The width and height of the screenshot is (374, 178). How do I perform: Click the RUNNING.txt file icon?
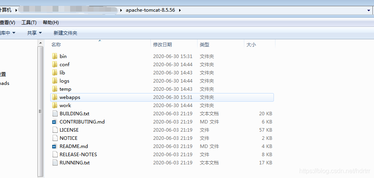coord(55,162)
